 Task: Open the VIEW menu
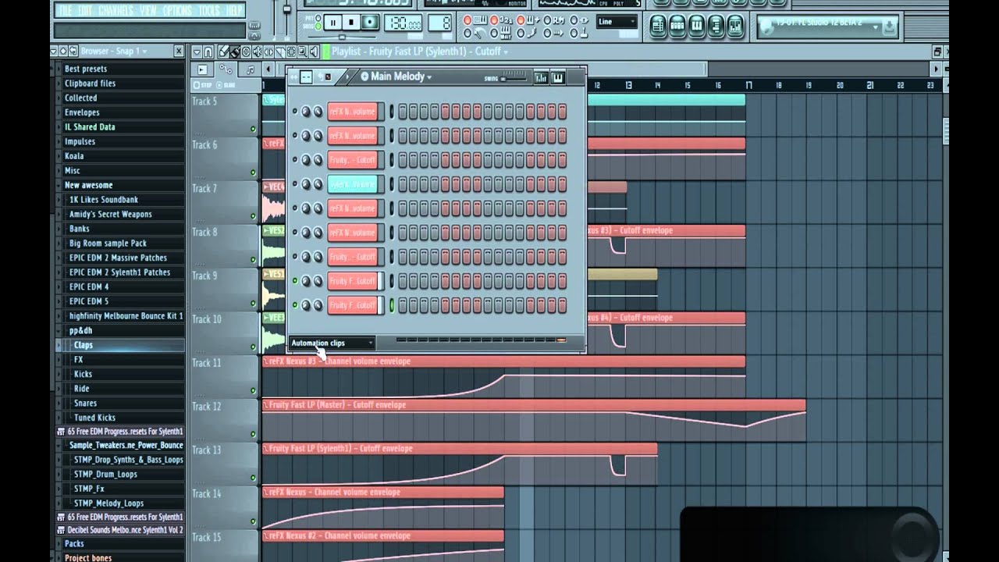[148, 10]
